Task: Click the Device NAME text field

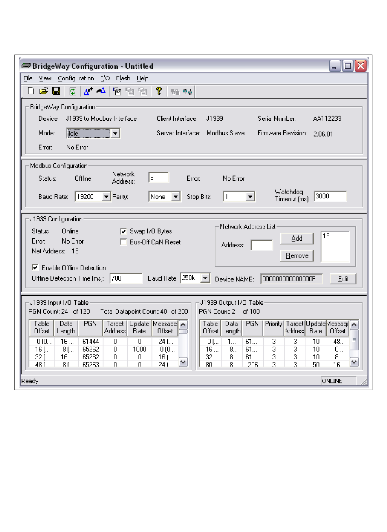Action: (x=291, y=279)
